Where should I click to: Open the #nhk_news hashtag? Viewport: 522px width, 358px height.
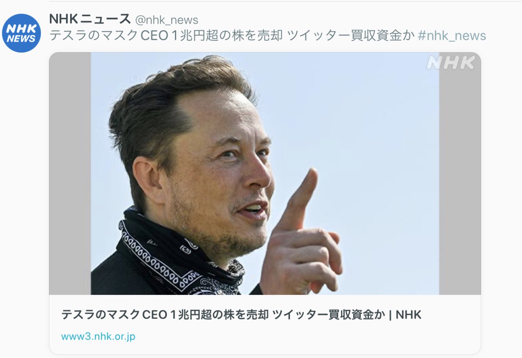(x=452, y=36)
